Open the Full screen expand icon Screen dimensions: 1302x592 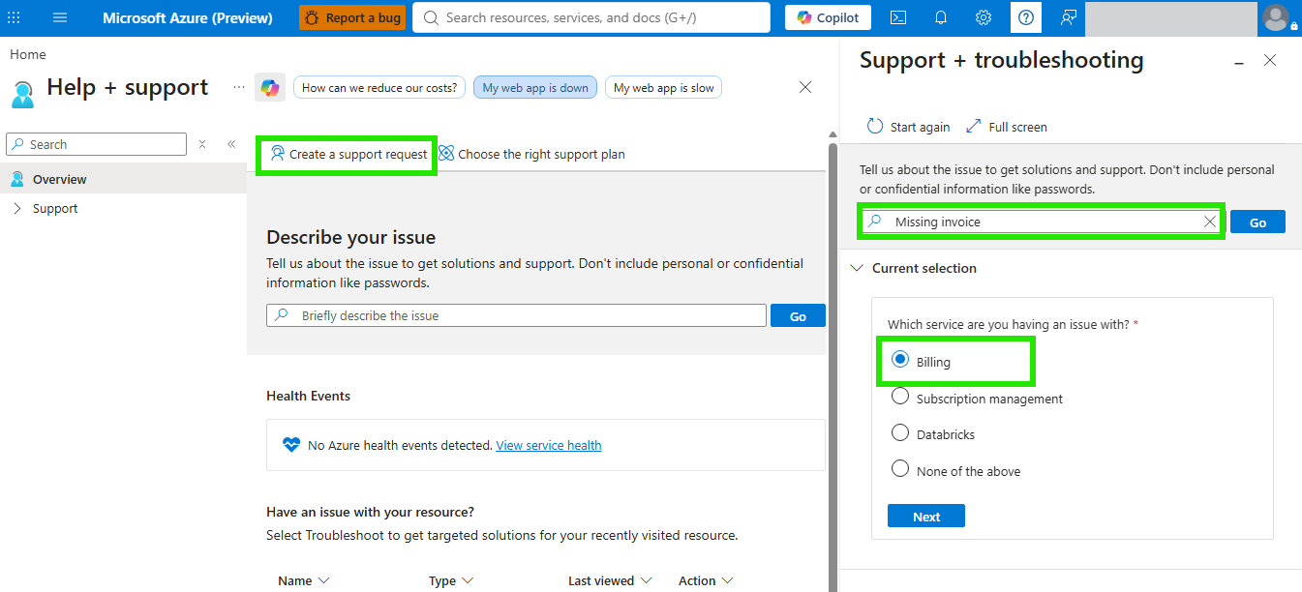coord(974,127)
